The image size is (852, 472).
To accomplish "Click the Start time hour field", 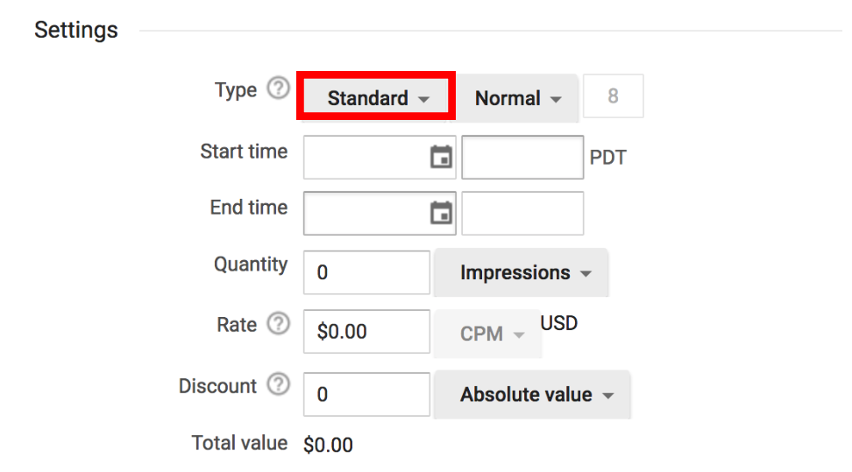I will pyautogui.click(x=522, y=157).
